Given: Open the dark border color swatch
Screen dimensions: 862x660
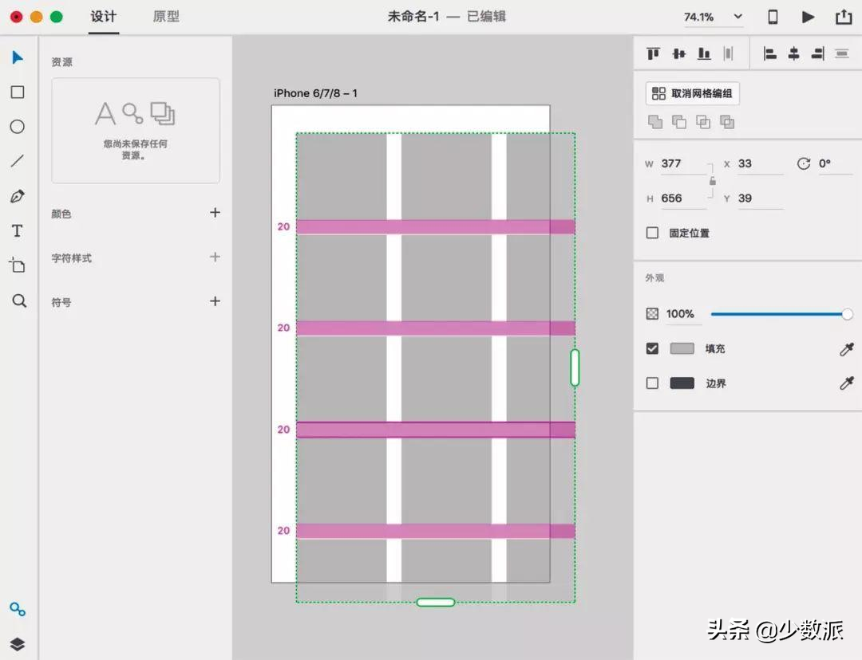Looking at the screenshot, I should [682, 383].
